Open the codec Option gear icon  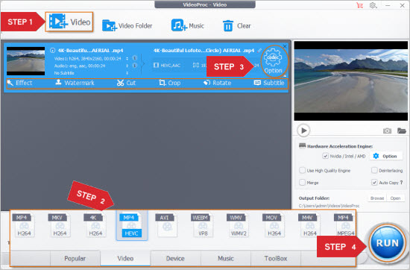pyautogui.click(x=273, y=57)
